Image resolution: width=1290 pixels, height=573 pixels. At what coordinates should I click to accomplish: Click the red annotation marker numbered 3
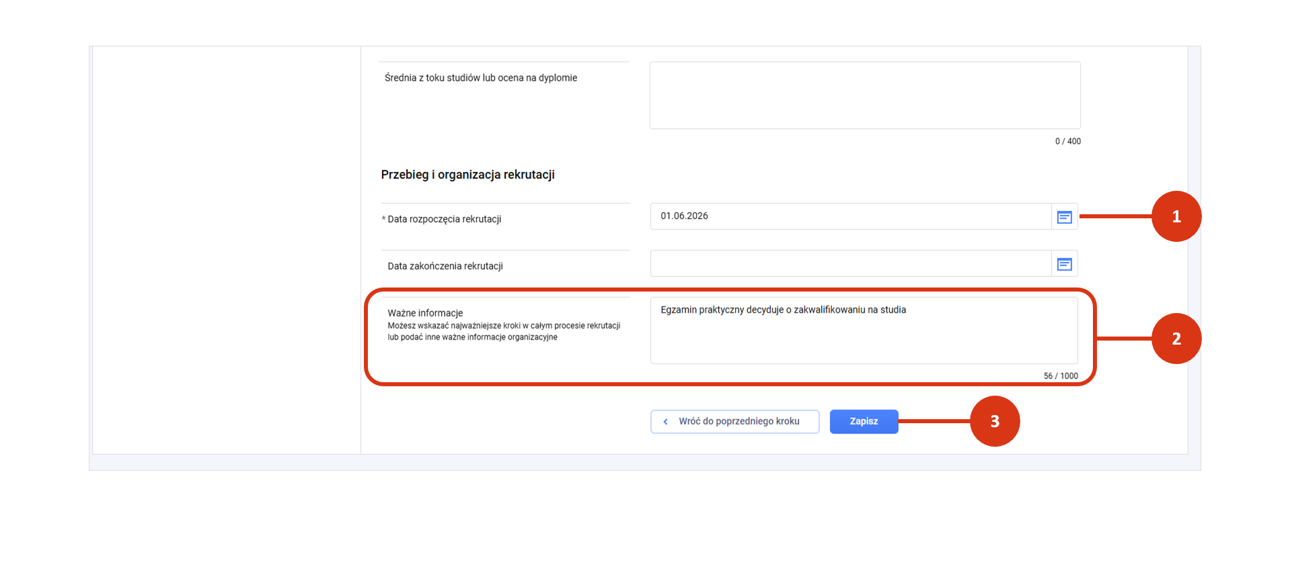994,421
